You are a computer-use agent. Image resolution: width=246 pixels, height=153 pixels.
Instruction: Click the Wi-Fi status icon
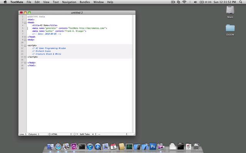(184, 2)
